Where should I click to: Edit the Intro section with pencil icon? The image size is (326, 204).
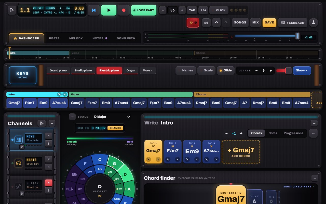click(59, 94)
